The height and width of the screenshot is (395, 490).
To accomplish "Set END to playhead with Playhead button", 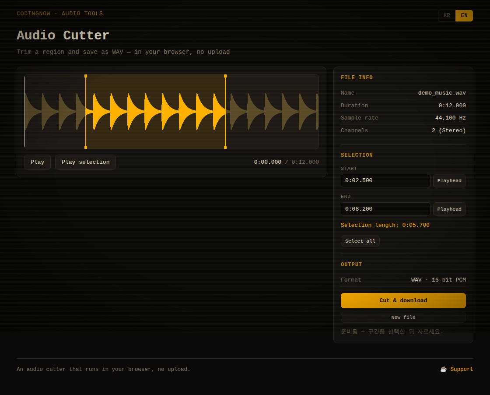I will click(449, 209).
